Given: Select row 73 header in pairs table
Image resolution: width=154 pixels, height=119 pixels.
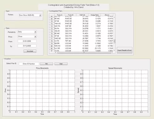Looking at the screenshot, I should tap(52, 29).
